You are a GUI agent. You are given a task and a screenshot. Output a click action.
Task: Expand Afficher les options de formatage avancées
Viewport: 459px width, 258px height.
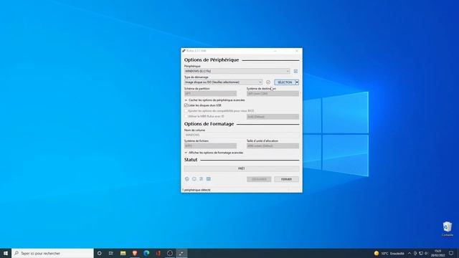214,153
